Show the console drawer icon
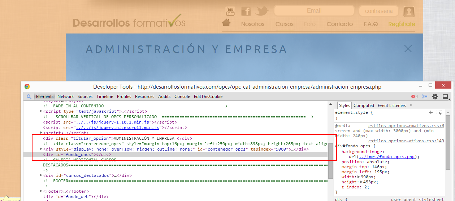The width and height of the screenshot is (455, 201). 425,97
